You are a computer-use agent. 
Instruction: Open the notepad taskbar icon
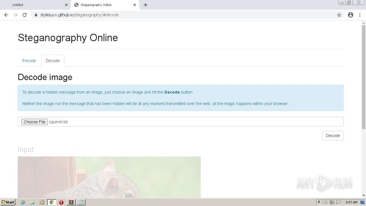[x=81, y=202]
